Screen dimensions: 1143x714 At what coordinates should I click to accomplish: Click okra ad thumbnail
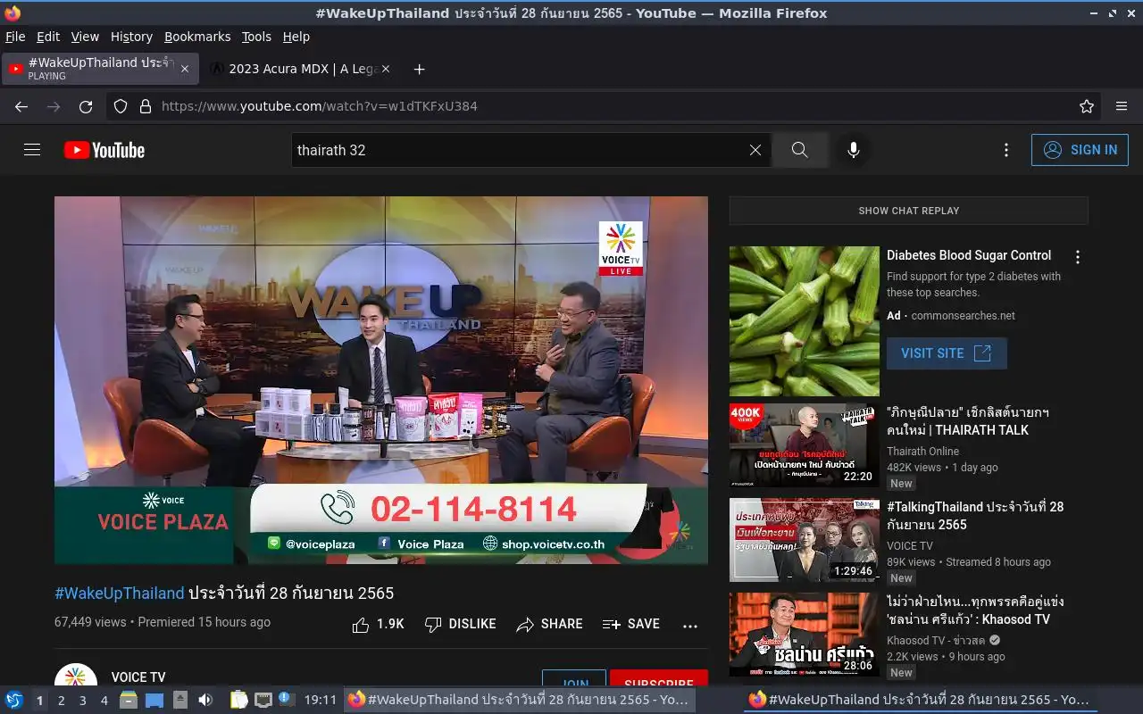pos(805,321)
